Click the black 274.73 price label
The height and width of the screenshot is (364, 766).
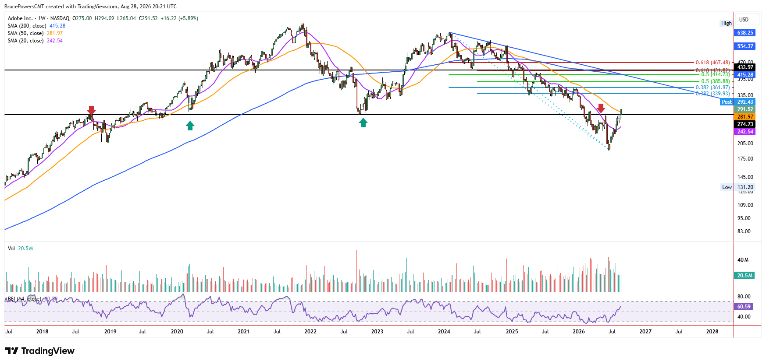pos(745,124)
